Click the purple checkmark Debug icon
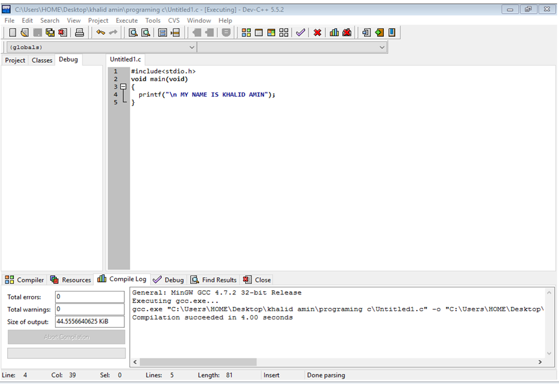 pos(301,33)
